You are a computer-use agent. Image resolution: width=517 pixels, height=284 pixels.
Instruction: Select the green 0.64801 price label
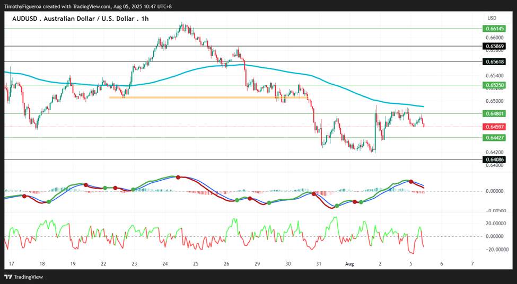click(495, 114)
